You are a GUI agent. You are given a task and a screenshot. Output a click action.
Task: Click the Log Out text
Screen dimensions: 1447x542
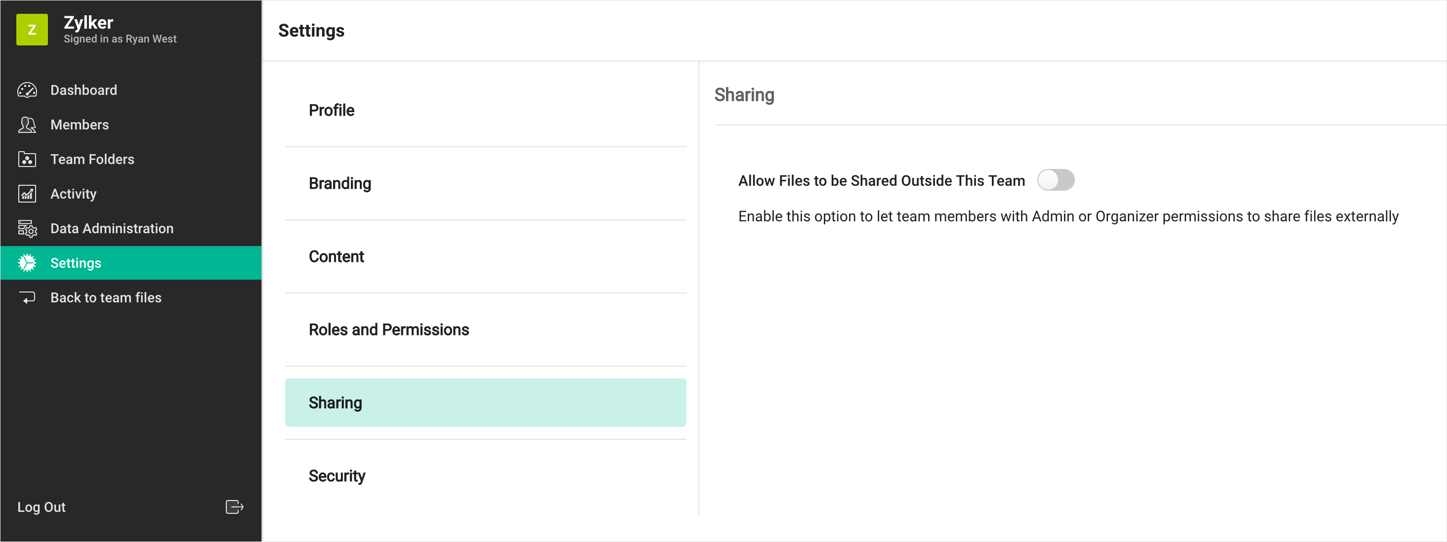pyautogui.click(x=42, y=507)
